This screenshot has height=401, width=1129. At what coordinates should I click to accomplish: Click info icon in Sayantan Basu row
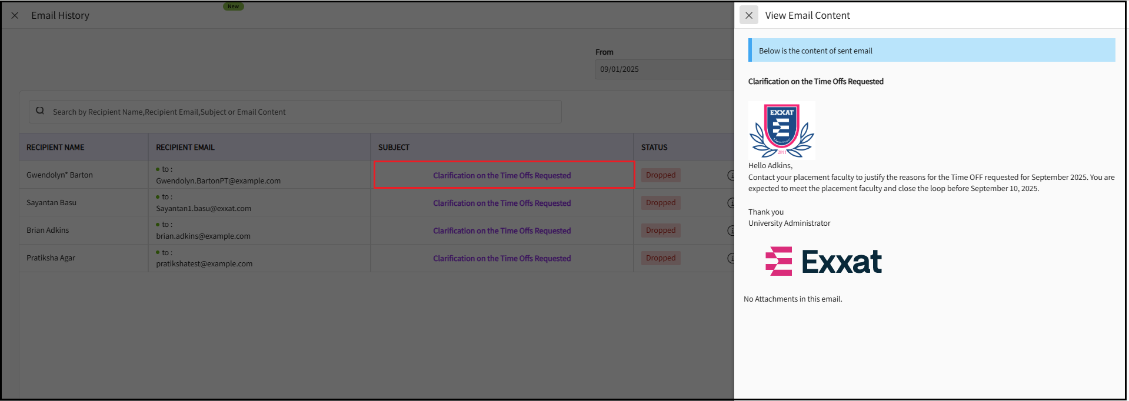[x=731, y=203]
